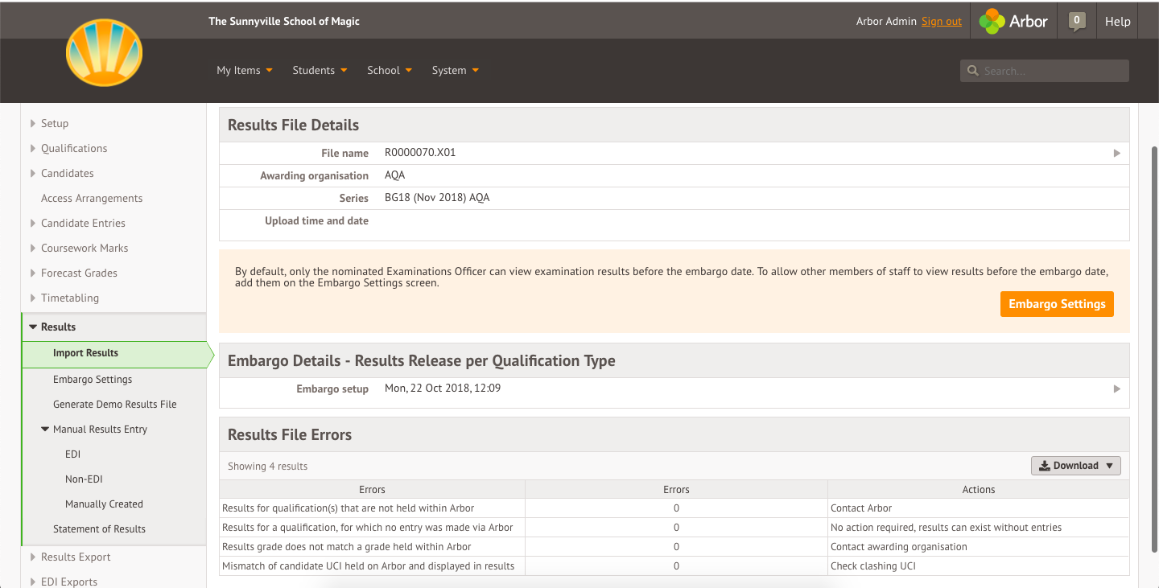The width and height of the screenshot is (1159, 588).
Task: Click the search magnifier icon
Action: click(x=973, y=71)
